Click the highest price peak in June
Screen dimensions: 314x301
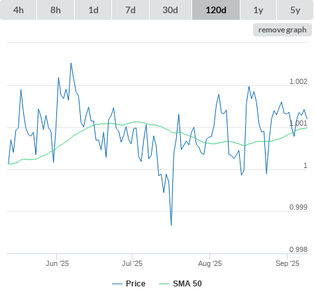[71, 64]
